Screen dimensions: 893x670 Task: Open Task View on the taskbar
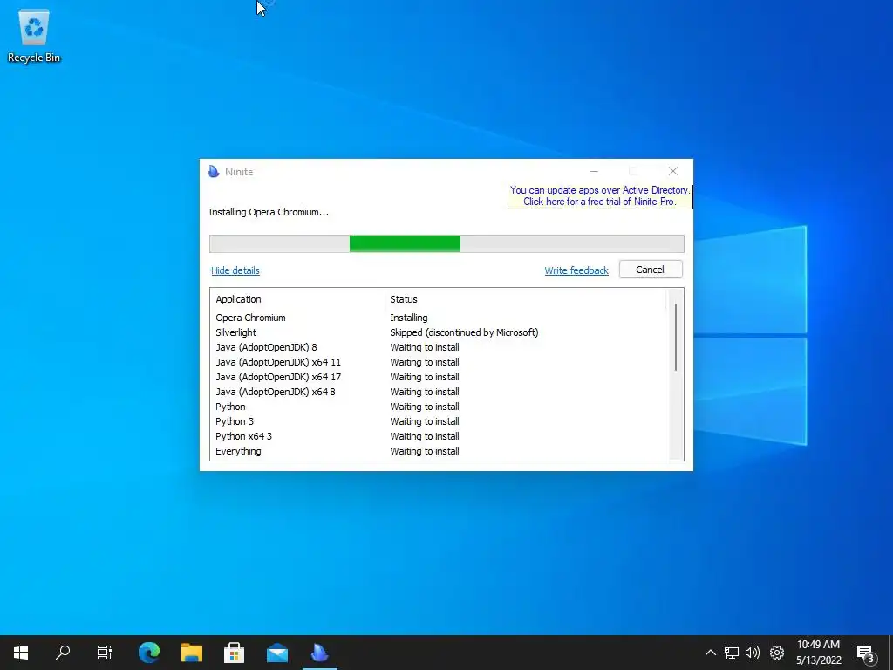105,653
